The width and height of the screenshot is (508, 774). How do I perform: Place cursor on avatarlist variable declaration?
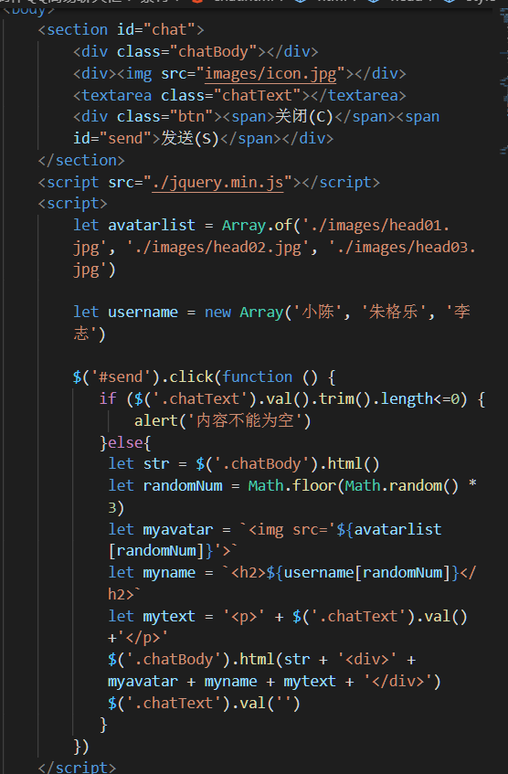(x=152, y=225)
